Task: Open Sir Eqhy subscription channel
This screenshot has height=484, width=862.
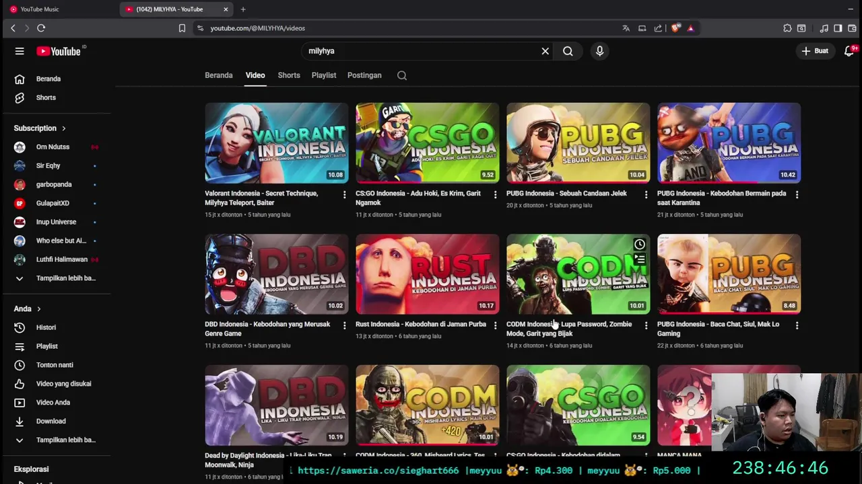Action: pyautogui.click(x=48, y=165)
